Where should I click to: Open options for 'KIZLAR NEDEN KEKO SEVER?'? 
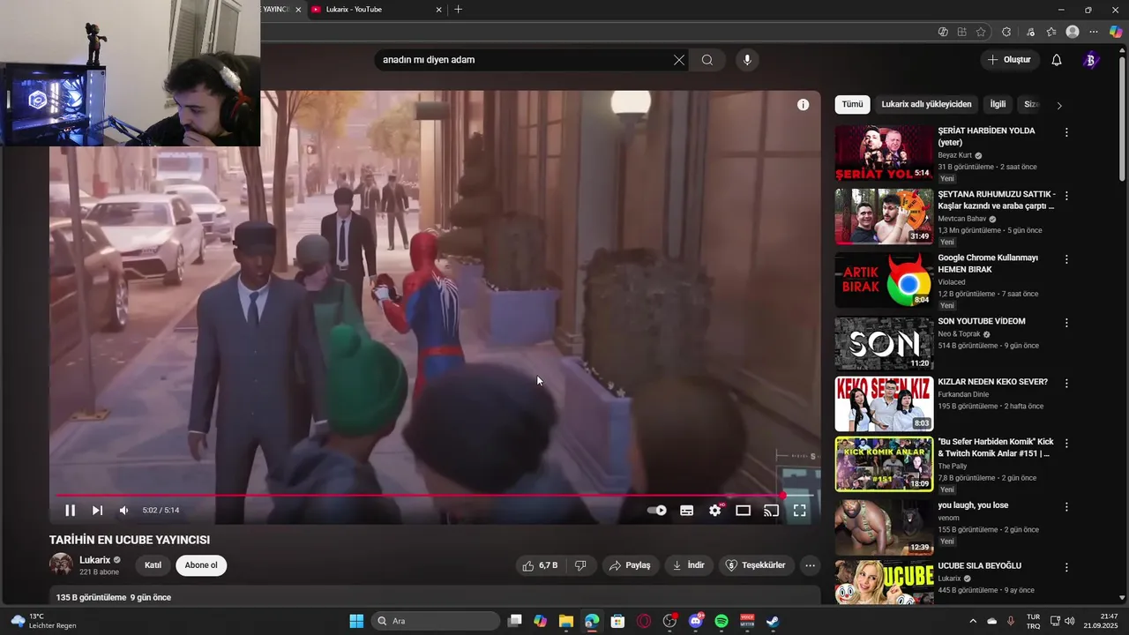click(x=1066, y=384)
